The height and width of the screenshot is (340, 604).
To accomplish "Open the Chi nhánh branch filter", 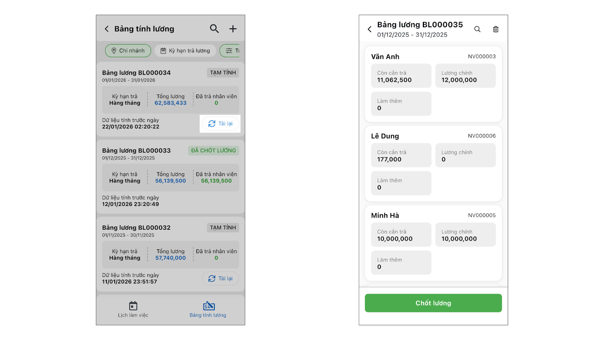I will [x=128, y=51].
